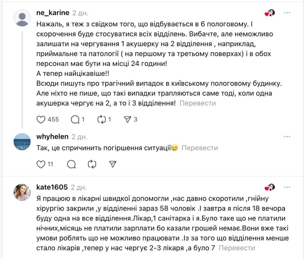Open the ne_karine username profile
304x259 pixels.
(53, 13)
